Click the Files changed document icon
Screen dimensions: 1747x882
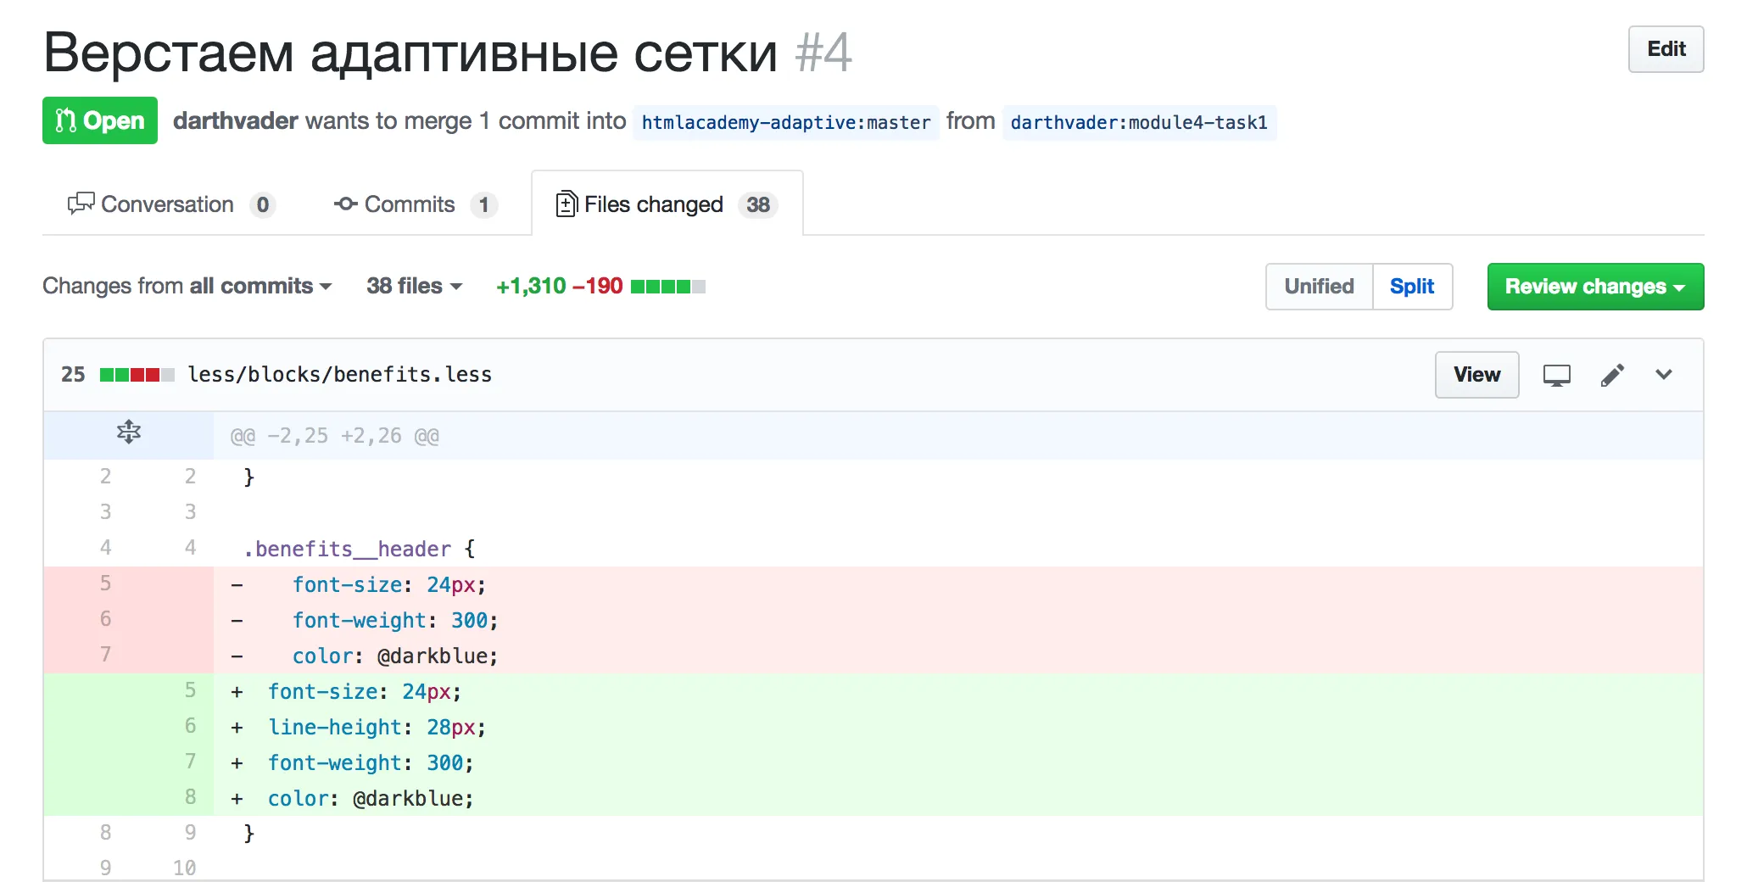click(x=566, y=204)
